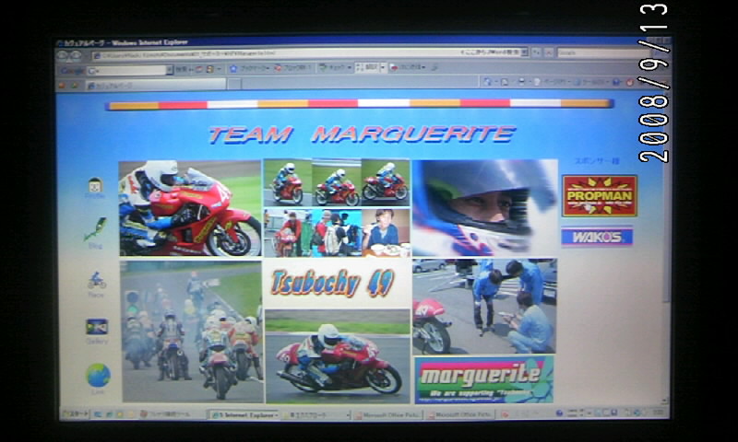Click the blue system tray icon

pyautogui.click(x=559, y=413)
